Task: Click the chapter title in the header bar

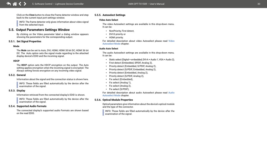Action: click(58, 4)
